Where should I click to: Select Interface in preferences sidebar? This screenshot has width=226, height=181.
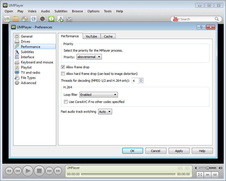click(x=35, y=57)
